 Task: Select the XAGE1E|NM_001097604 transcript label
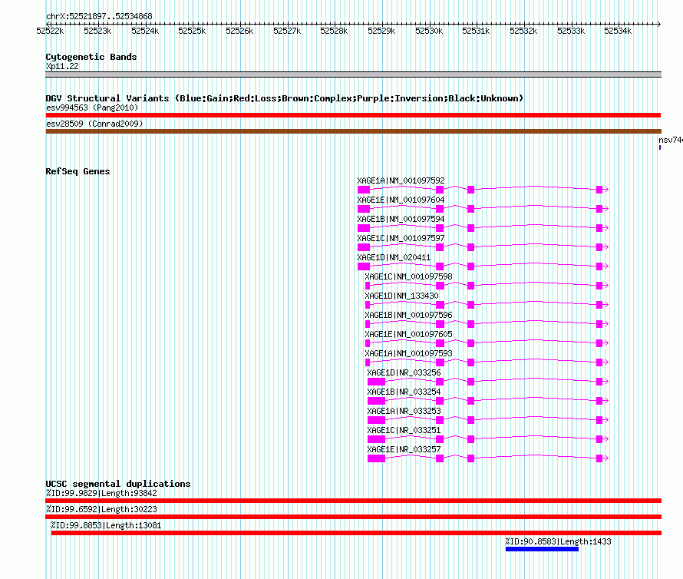(x=401, y=200)
